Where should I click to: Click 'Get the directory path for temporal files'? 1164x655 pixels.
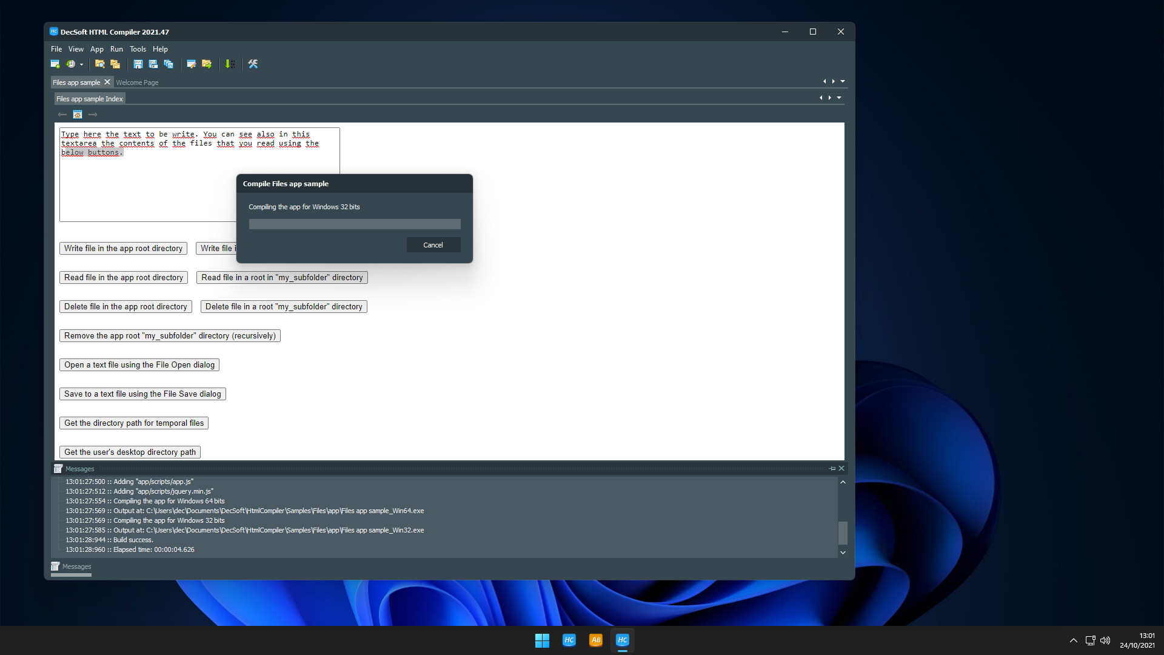point(133,423)
